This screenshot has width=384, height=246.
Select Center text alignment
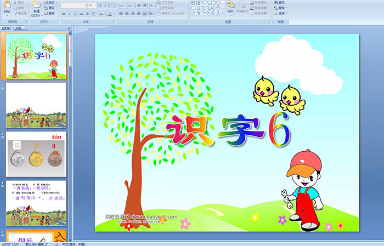[127, 14]
